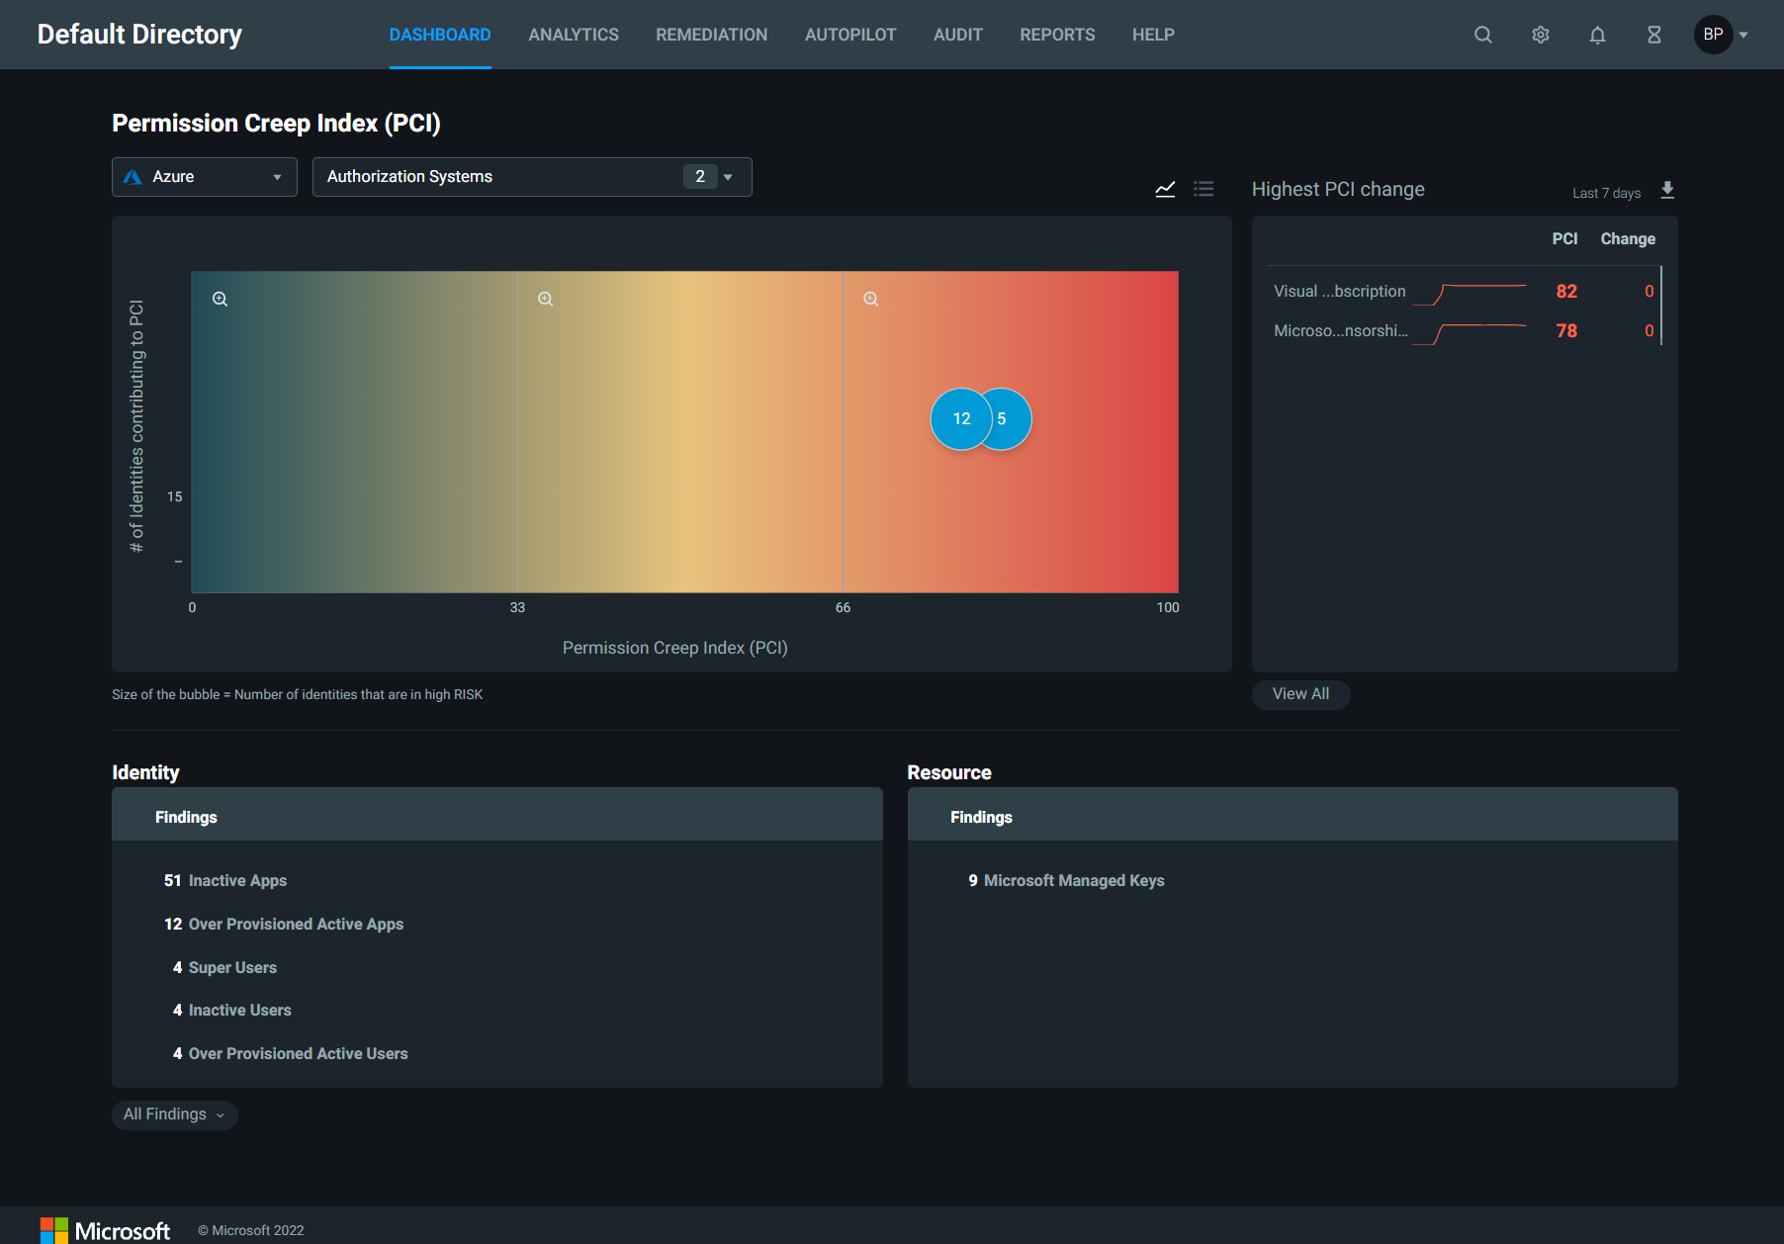Open the BP user profile menu
The image size is (1784, 1244).
pyautogui.click(x=1722, y=35)
